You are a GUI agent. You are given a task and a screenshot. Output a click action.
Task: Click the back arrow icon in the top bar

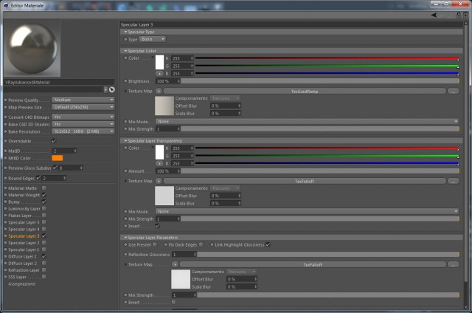pos(434,15)
